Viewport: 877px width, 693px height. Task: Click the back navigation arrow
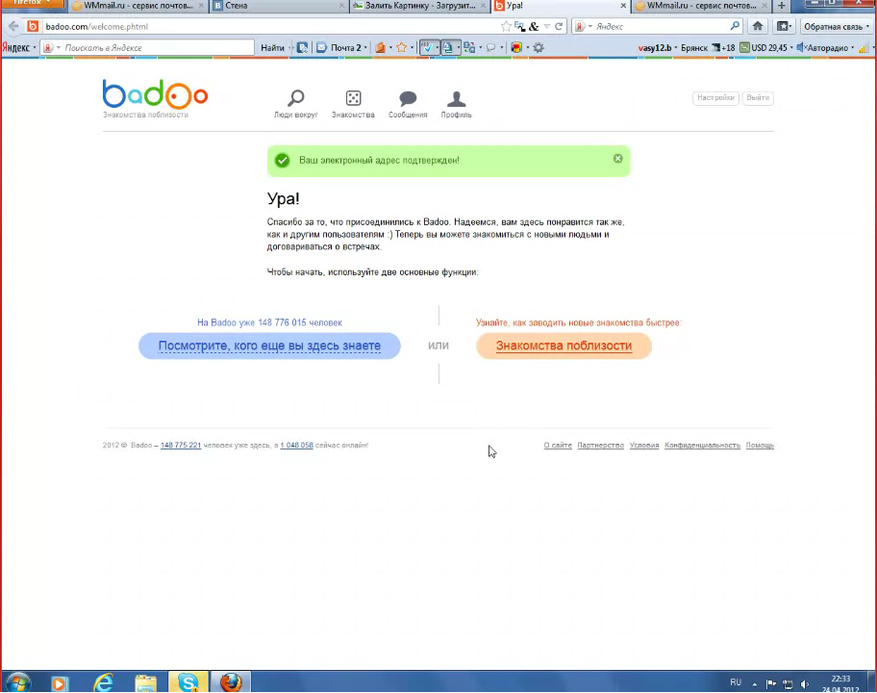13,26
